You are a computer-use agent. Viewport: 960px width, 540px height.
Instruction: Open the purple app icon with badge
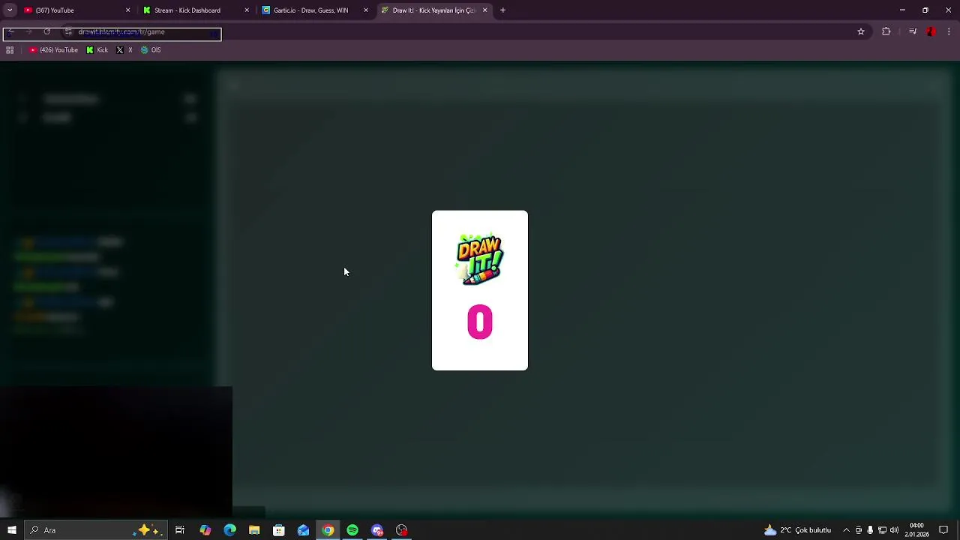click(377, 530)
